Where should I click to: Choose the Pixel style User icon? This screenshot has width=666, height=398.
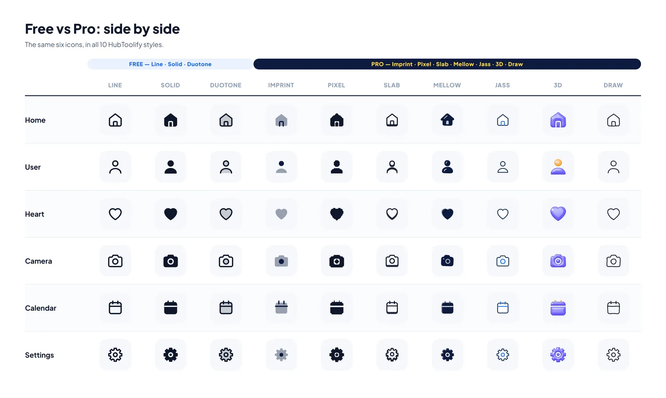pos(337,167)
